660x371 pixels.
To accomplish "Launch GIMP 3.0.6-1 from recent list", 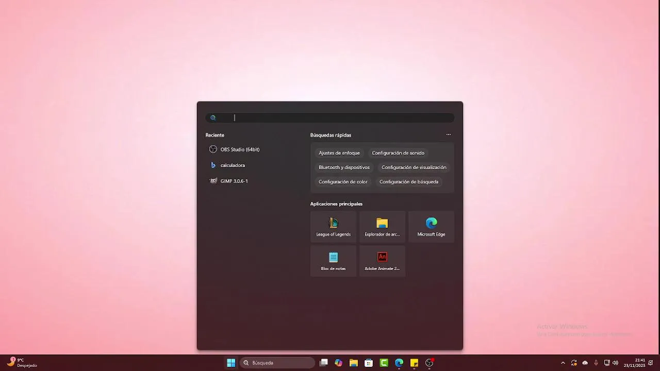I will tap(229, 181).
